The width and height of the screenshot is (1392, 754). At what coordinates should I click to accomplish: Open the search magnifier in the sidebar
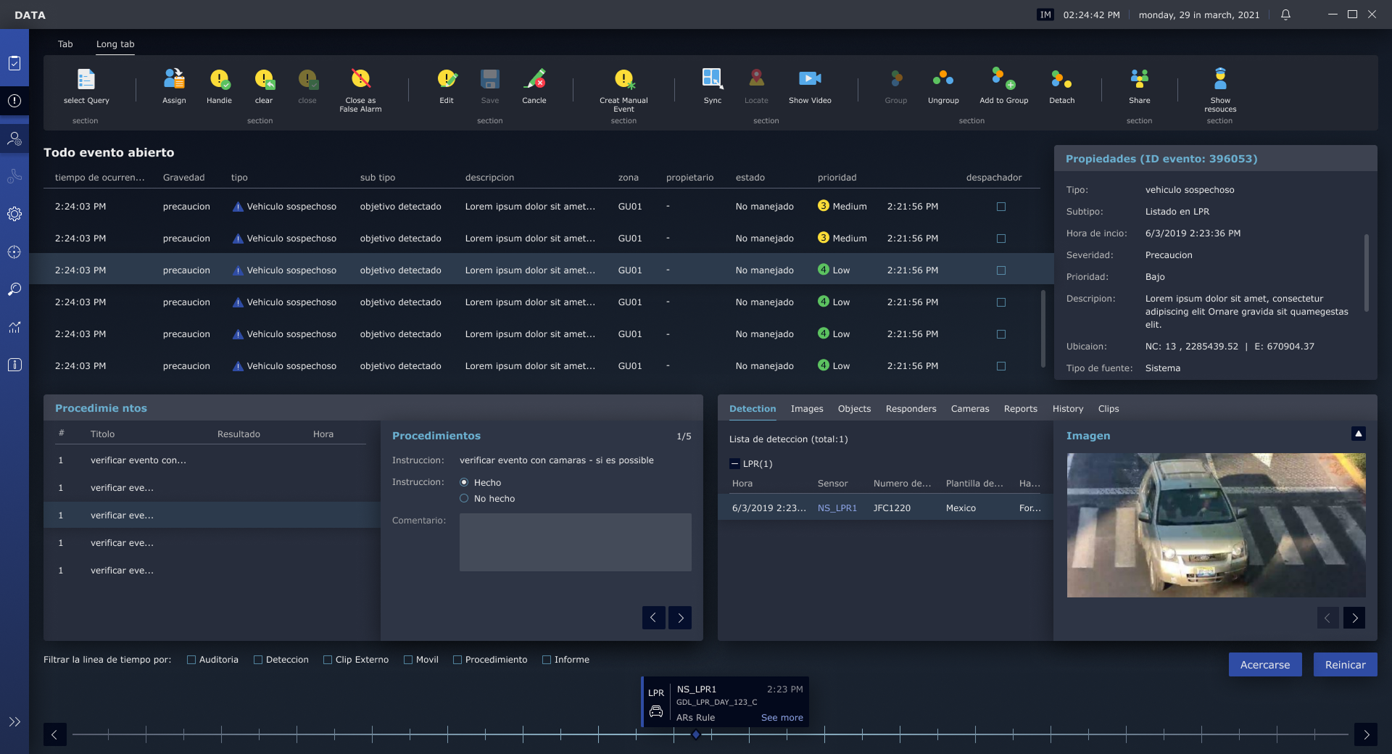pos(14,289)
